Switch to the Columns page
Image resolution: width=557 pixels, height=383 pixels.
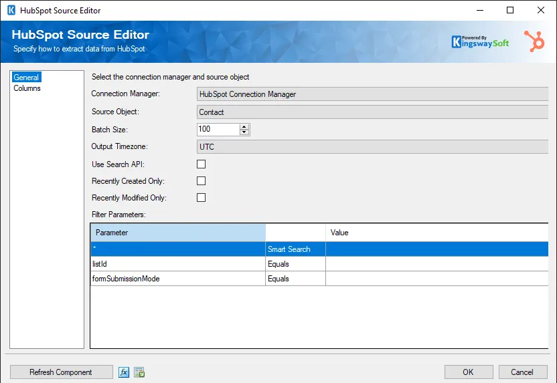(27, 88)
